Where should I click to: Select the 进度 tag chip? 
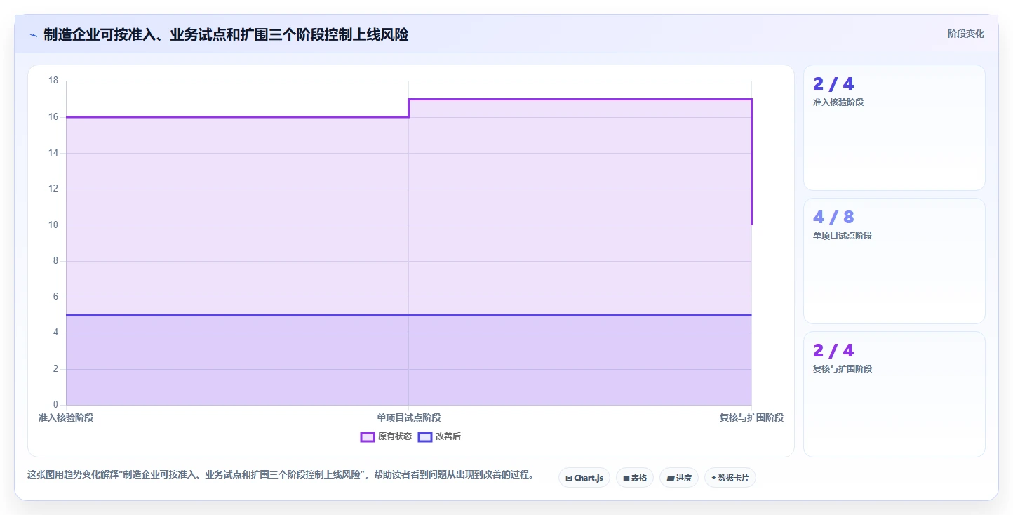(679, 478)
